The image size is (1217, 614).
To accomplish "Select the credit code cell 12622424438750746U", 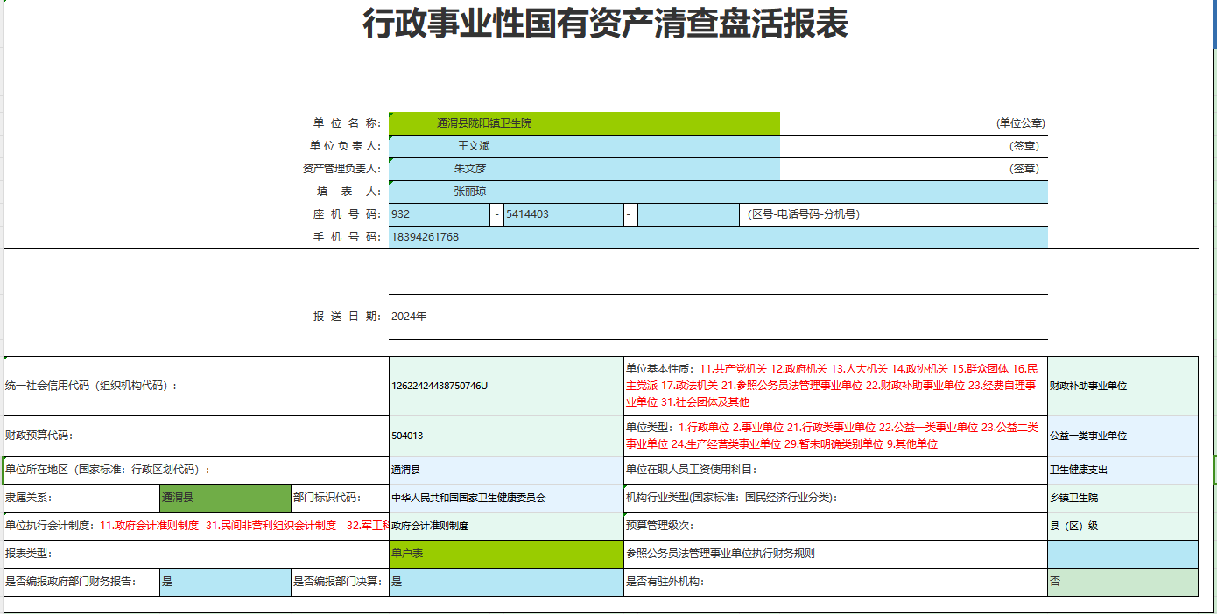I will (506, 386).
